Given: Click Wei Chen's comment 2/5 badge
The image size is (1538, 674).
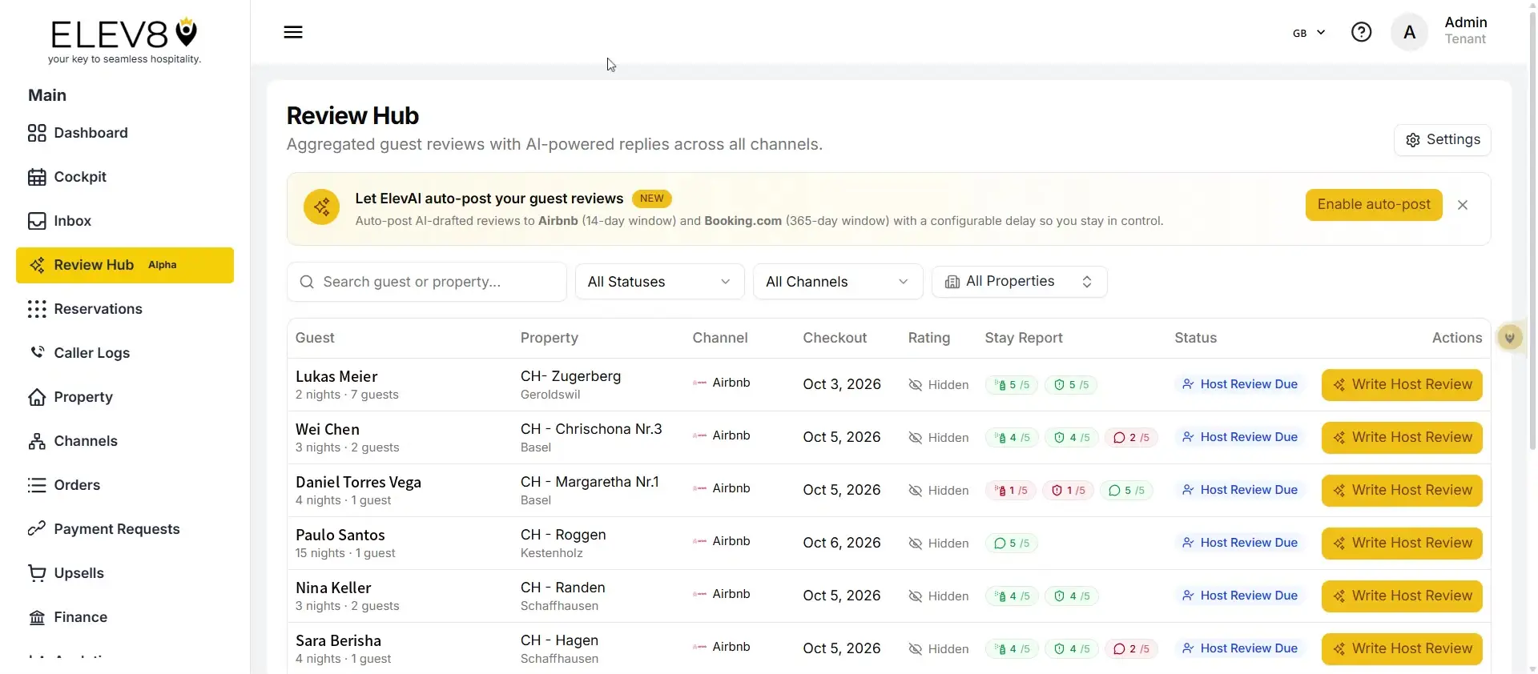Looking at the screenshot, I should (1131, 438).
